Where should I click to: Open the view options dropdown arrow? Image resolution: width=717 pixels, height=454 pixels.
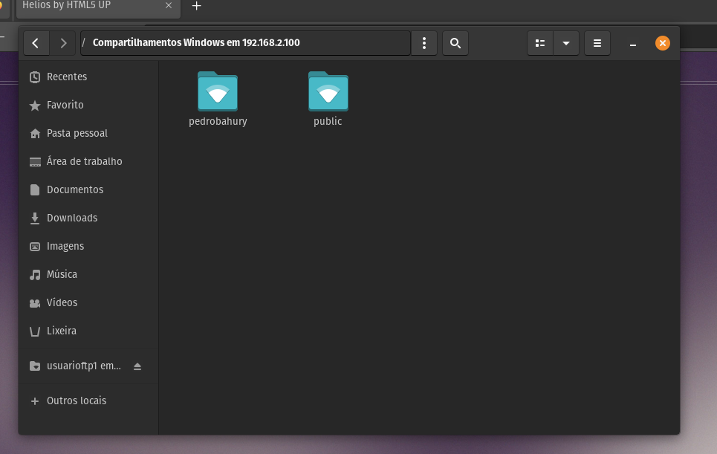tap(566, 42)
